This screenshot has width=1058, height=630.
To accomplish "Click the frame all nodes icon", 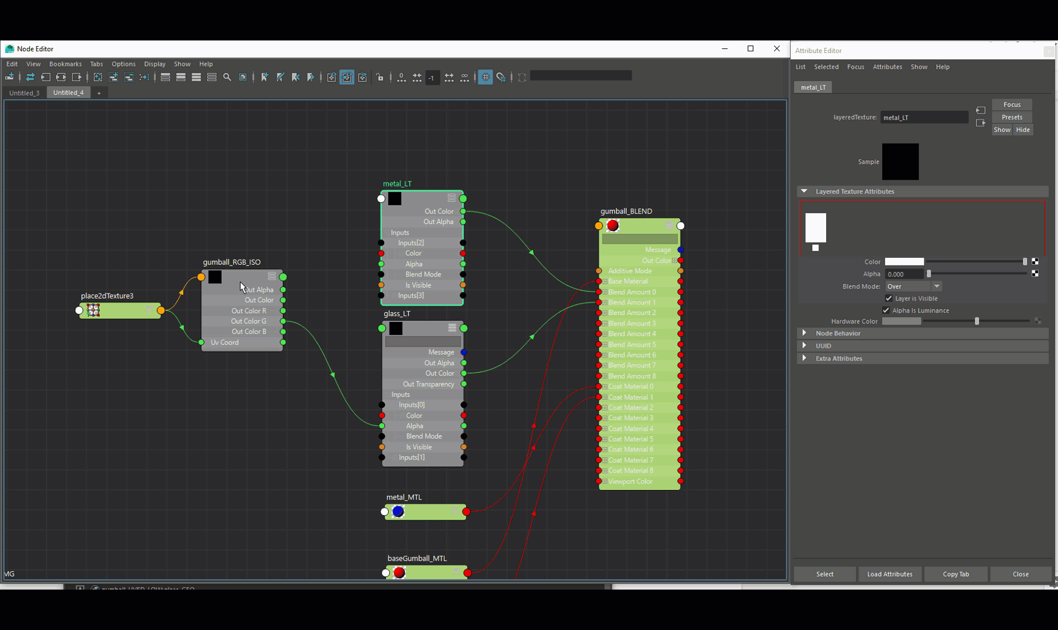I will (98, 77).
